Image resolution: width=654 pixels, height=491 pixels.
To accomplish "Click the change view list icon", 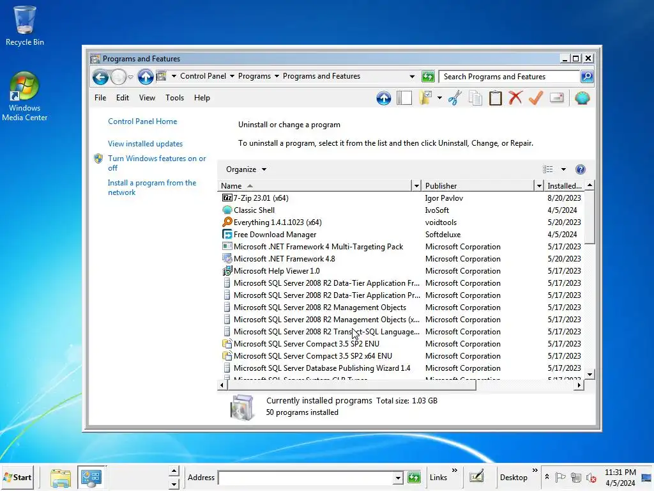I will click(x=547, y=169).
